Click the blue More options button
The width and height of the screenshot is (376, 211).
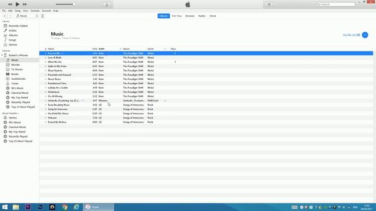click(x=365, y=35)
